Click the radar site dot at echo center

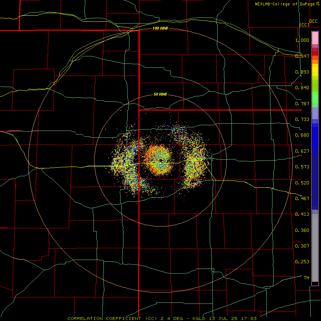(x=161, y=160)
